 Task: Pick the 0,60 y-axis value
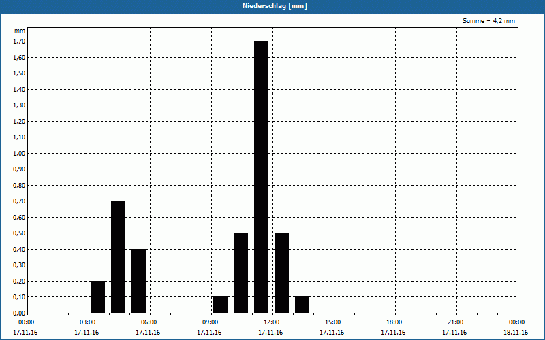[19, 217]
